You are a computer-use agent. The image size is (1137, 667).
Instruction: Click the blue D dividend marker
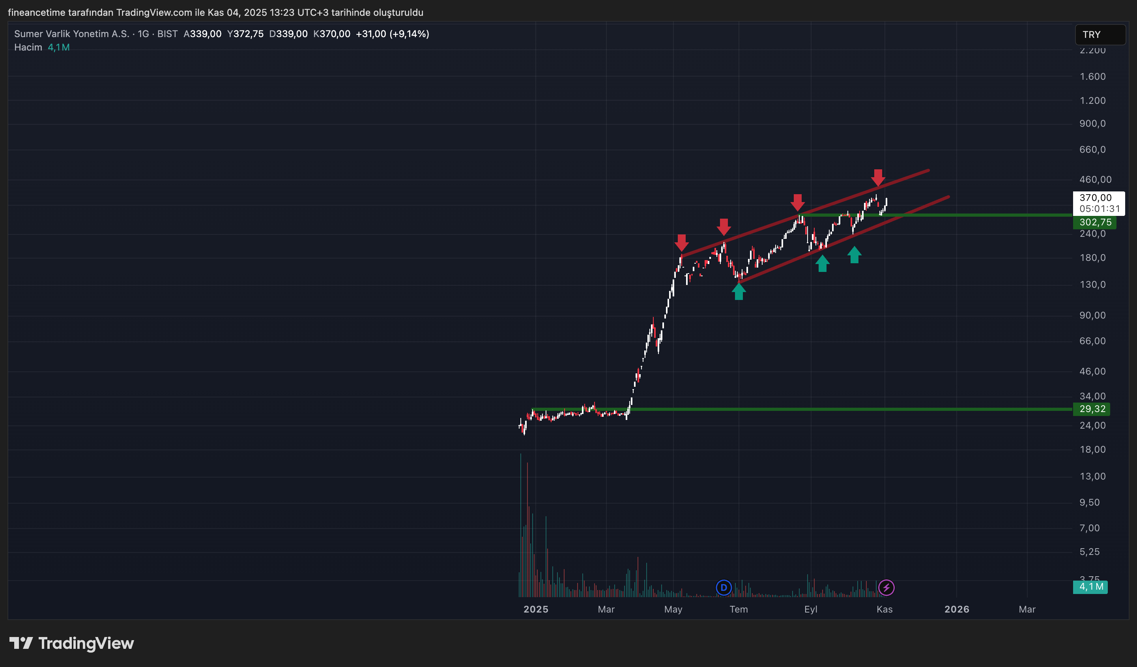[724, 588]
